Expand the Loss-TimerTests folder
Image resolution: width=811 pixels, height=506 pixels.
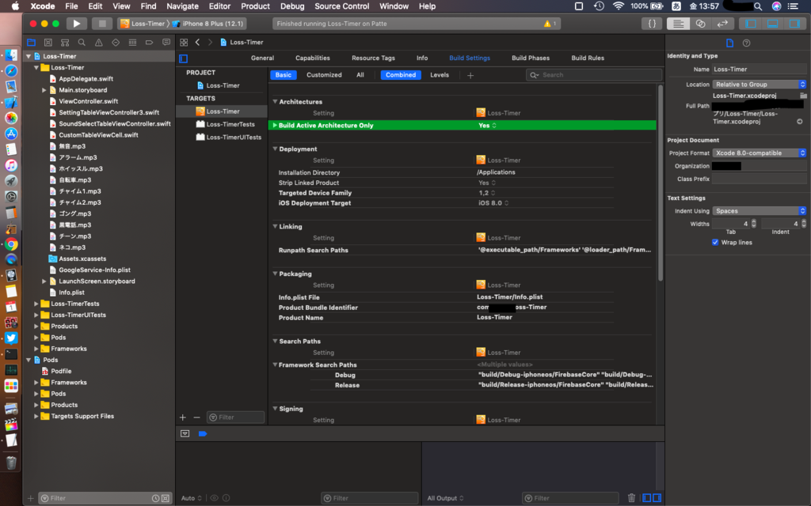[36, 304]
